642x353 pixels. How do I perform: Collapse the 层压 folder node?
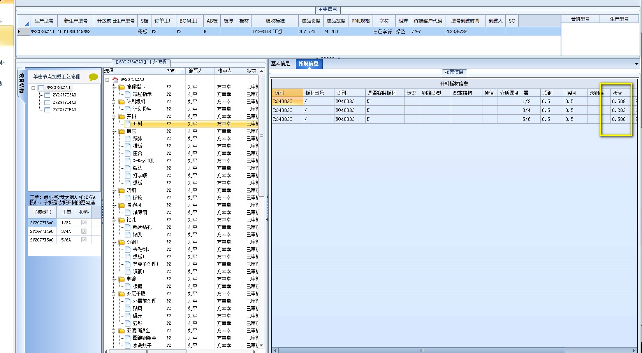pyautogui.click(x=114, y=131)
